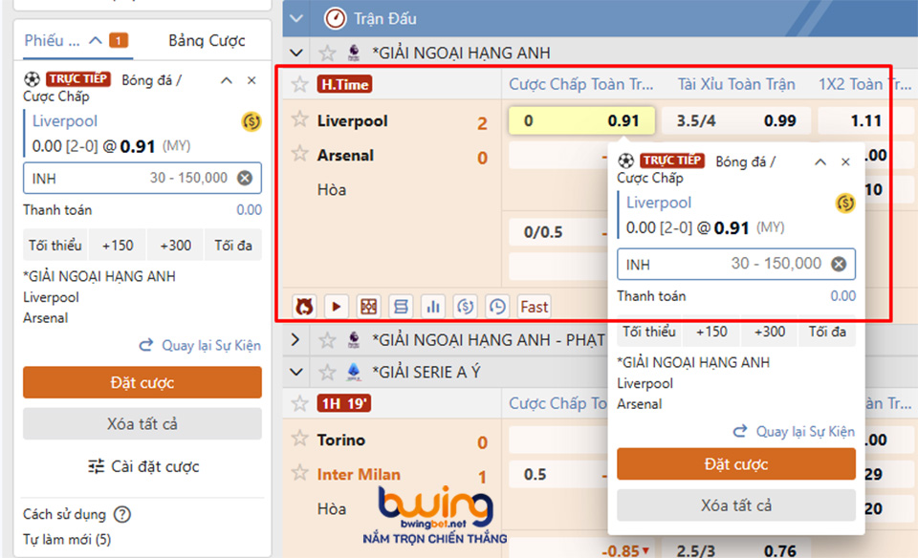Click the dollar cash-out icon in match toolbar
This screenshot has width=918, height=558.
pos(465,307)
